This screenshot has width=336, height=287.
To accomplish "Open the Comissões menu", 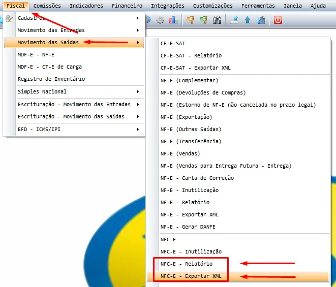I will click(47, 6).
